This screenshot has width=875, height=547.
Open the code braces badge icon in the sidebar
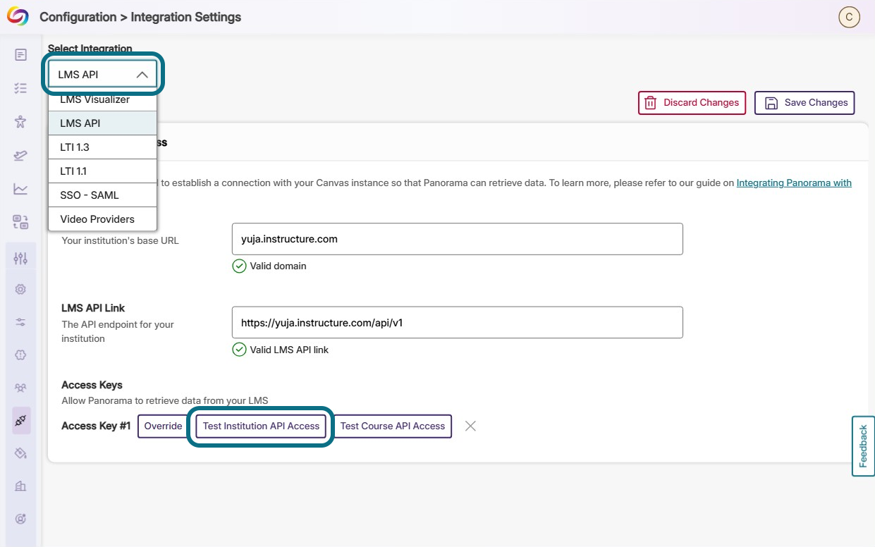[x=20, y=355]
